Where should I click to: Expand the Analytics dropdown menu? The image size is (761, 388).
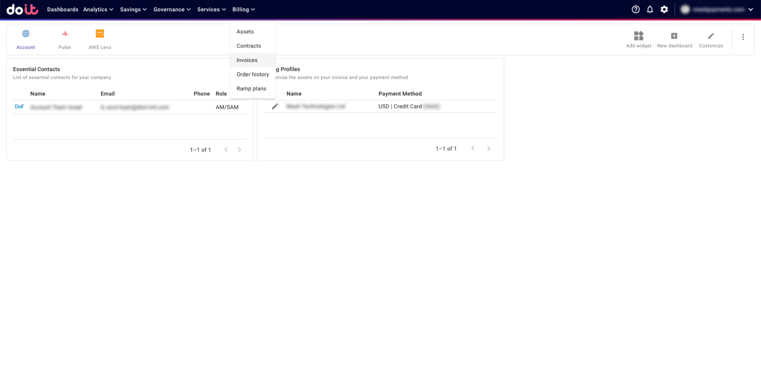click(98, 9)
